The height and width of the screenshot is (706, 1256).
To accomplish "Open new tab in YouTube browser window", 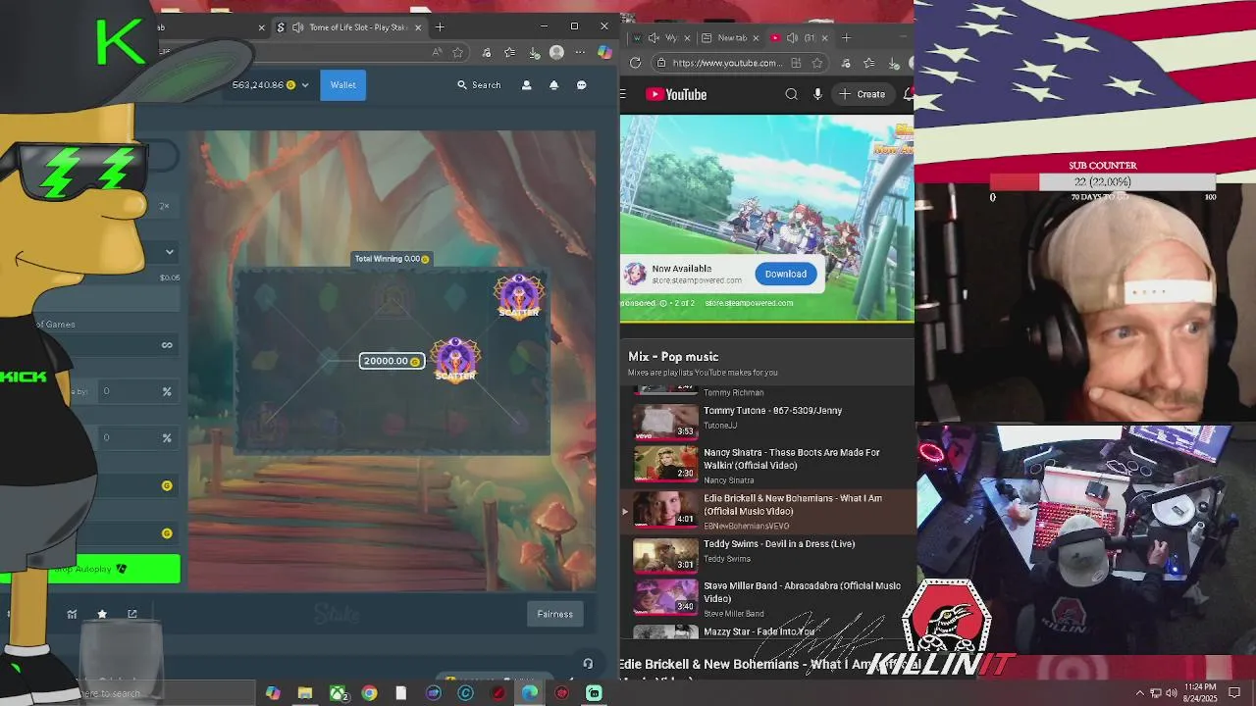I will click(x=846, y=38).
